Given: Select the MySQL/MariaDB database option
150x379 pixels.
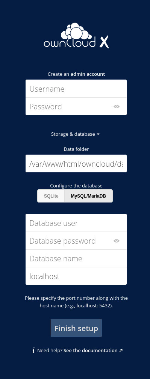Looking at the screenshot, I should point(88,196).
